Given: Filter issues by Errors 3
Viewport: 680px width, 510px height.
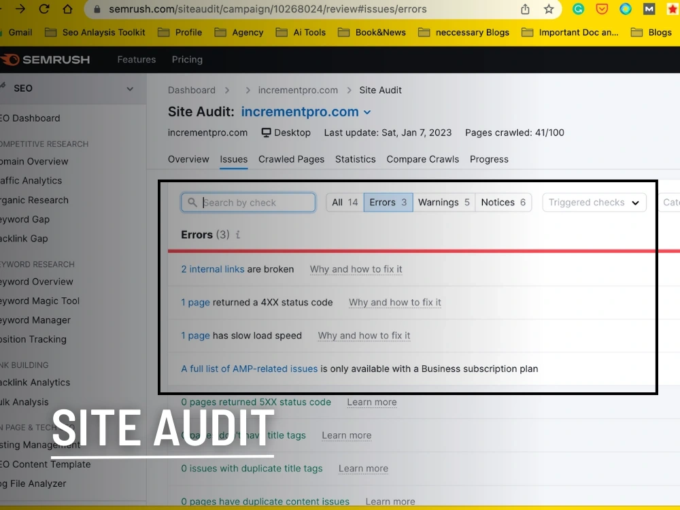Looking at the screenshot, I should (x=388, y=203).
